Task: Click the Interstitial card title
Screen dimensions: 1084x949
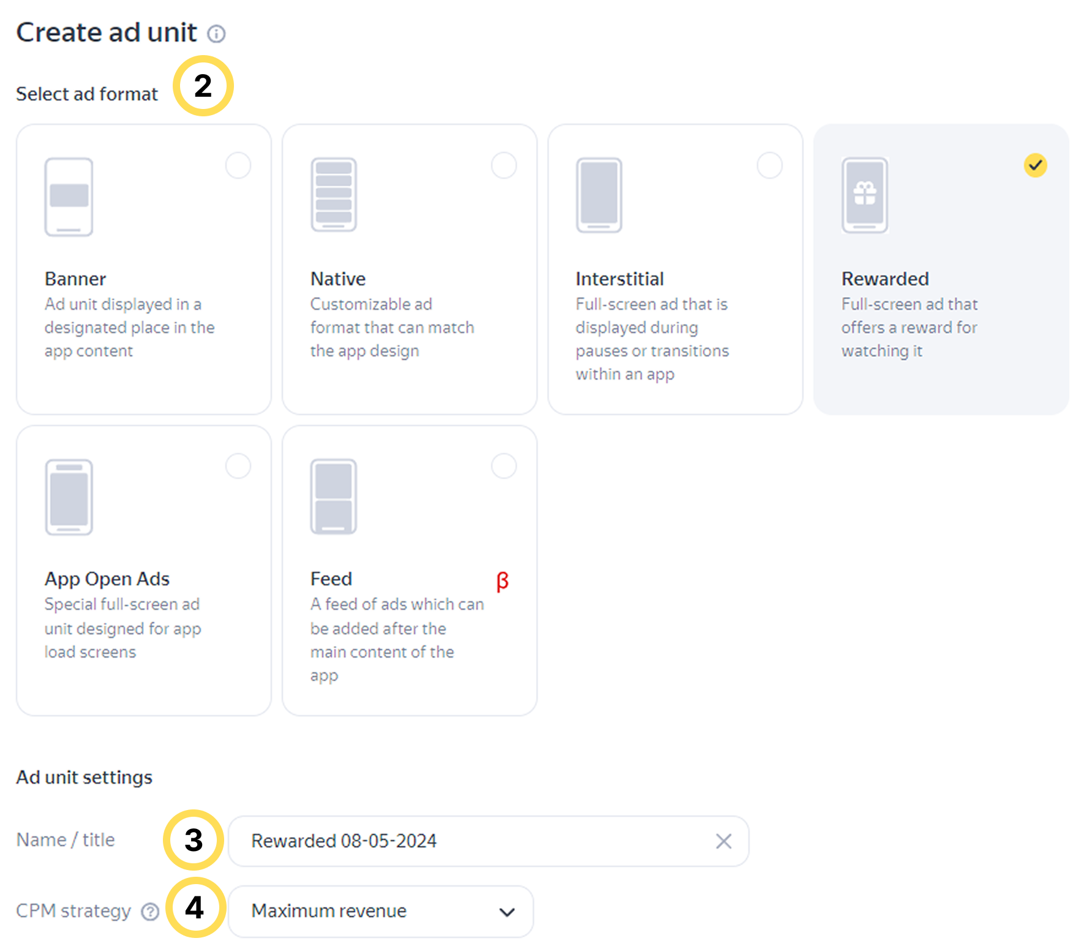Action: click(620, 279)
